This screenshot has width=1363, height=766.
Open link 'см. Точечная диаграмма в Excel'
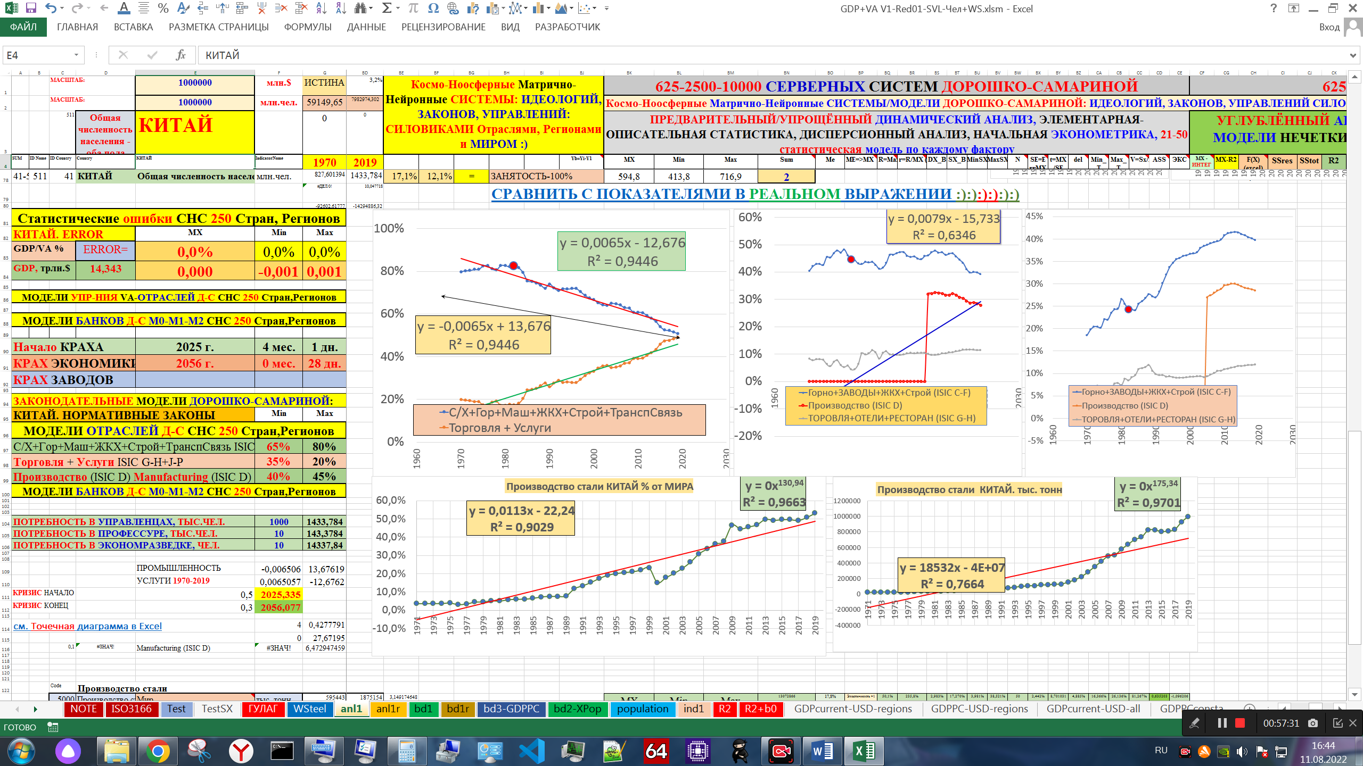87,626
